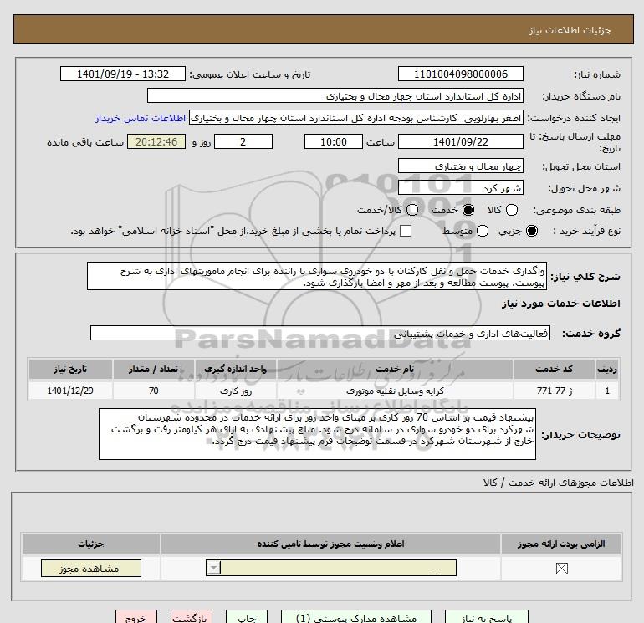Click the تعداد / مقدار column header
The height and width of the screenshot is (623, 644).
153,369
